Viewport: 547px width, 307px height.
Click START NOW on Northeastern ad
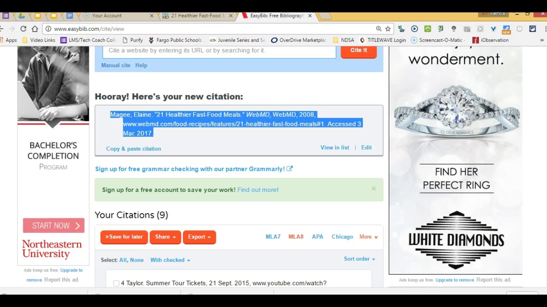54,226
